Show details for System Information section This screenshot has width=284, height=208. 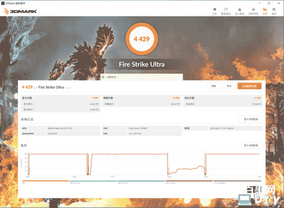click(251, 119)
